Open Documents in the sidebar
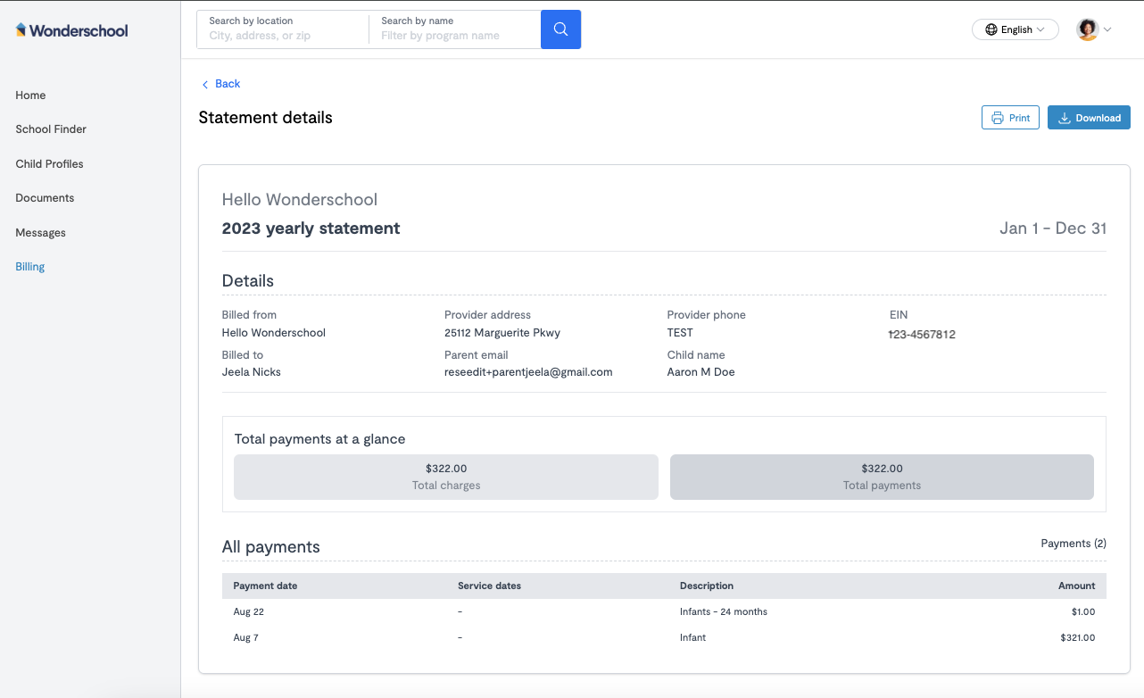Viewport: 1144px width, 698px height. tap(45, 198)
